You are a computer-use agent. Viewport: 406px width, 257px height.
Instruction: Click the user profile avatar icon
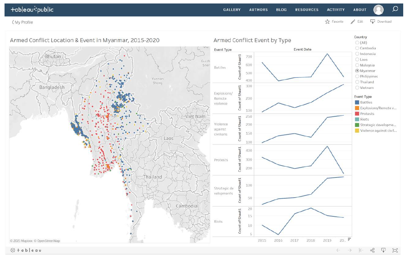[x=378, y=9]
